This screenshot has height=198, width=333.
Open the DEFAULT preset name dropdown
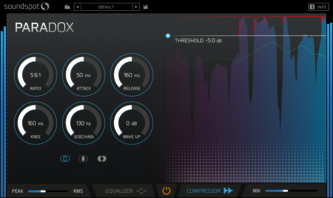(x=106, y=7)
